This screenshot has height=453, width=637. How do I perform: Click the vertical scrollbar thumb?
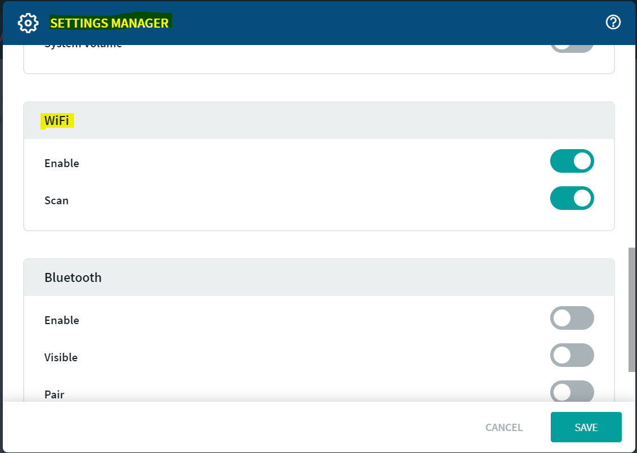tap(632, 310)
